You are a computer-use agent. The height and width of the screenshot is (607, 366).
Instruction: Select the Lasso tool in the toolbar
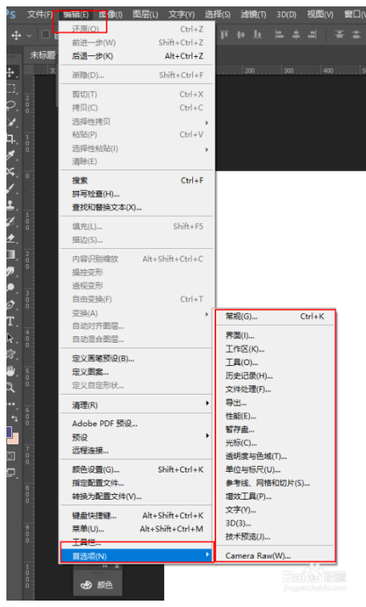[11, 106]
